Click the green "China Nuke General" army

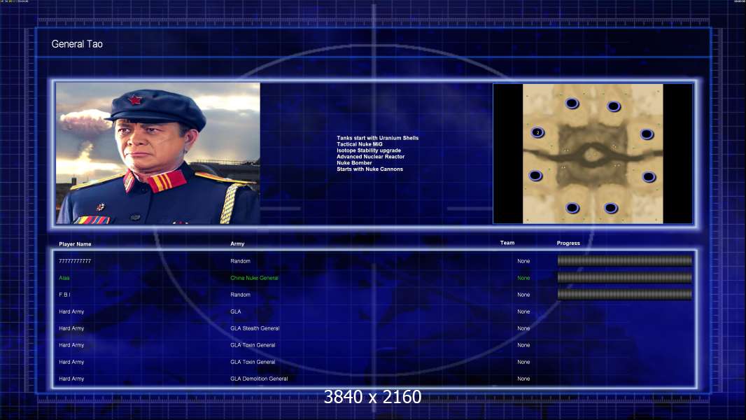point(254,278)
